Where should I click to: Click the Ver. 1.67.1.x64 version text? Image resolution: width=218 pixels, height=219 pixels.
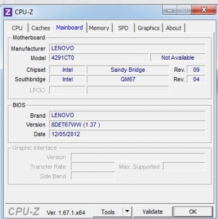point(66,212)
